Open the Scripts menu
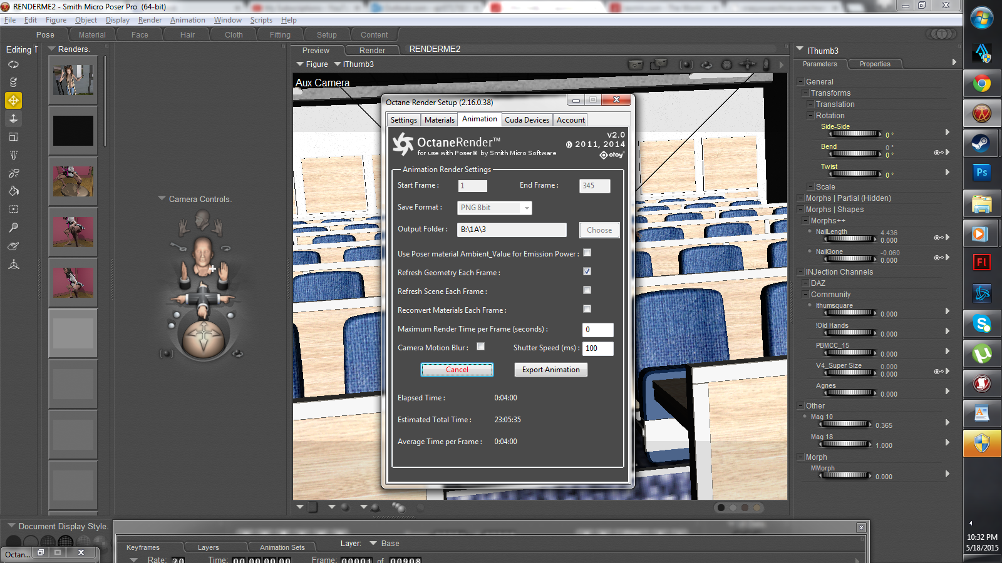Screen dimensions: 1002x563 [x=261, y=20]
